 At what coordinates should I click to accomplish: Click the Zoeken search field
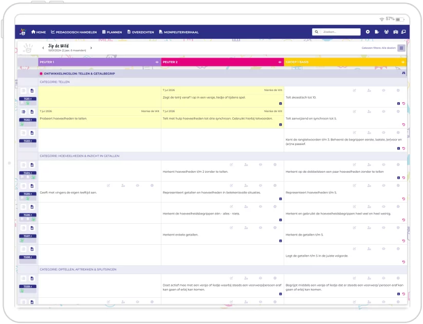tap(340, 32)
